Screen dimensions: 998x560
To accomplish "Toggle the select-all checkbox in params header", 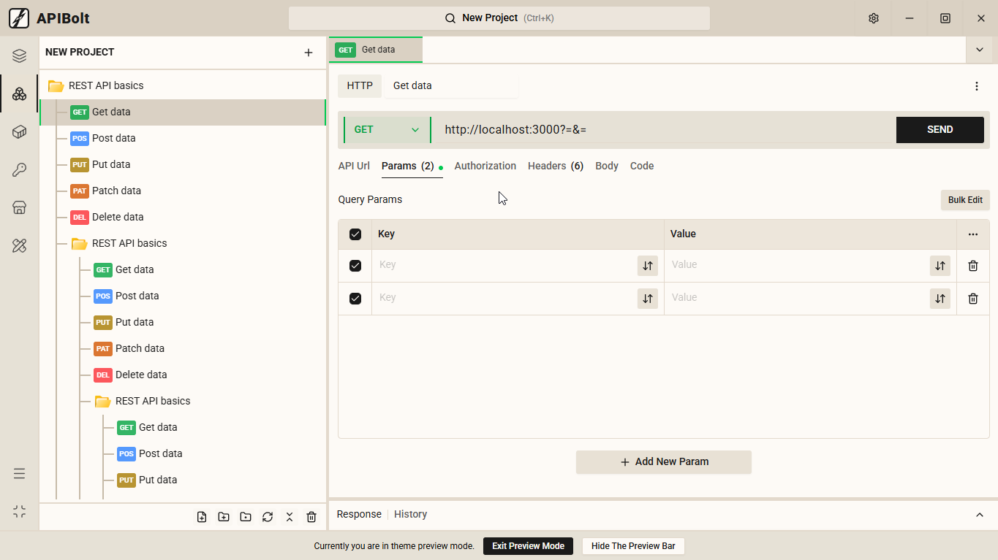I will (x=355, y=234).
